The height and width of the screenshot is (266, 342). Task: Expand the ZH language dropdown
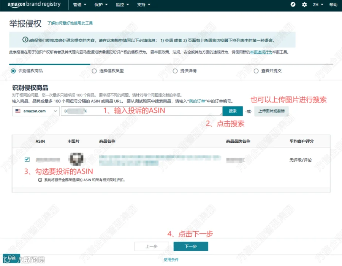pos(318,5)
